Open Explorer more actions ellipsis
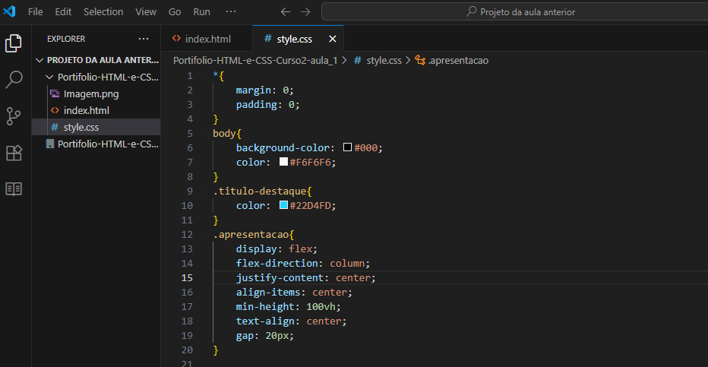Screen dimensions: 708x367 [144, 39]
